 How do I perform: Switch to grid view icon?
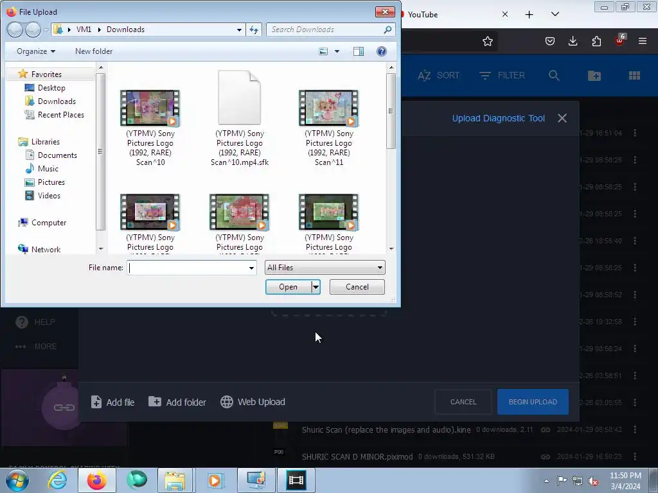tap(634, 76)
